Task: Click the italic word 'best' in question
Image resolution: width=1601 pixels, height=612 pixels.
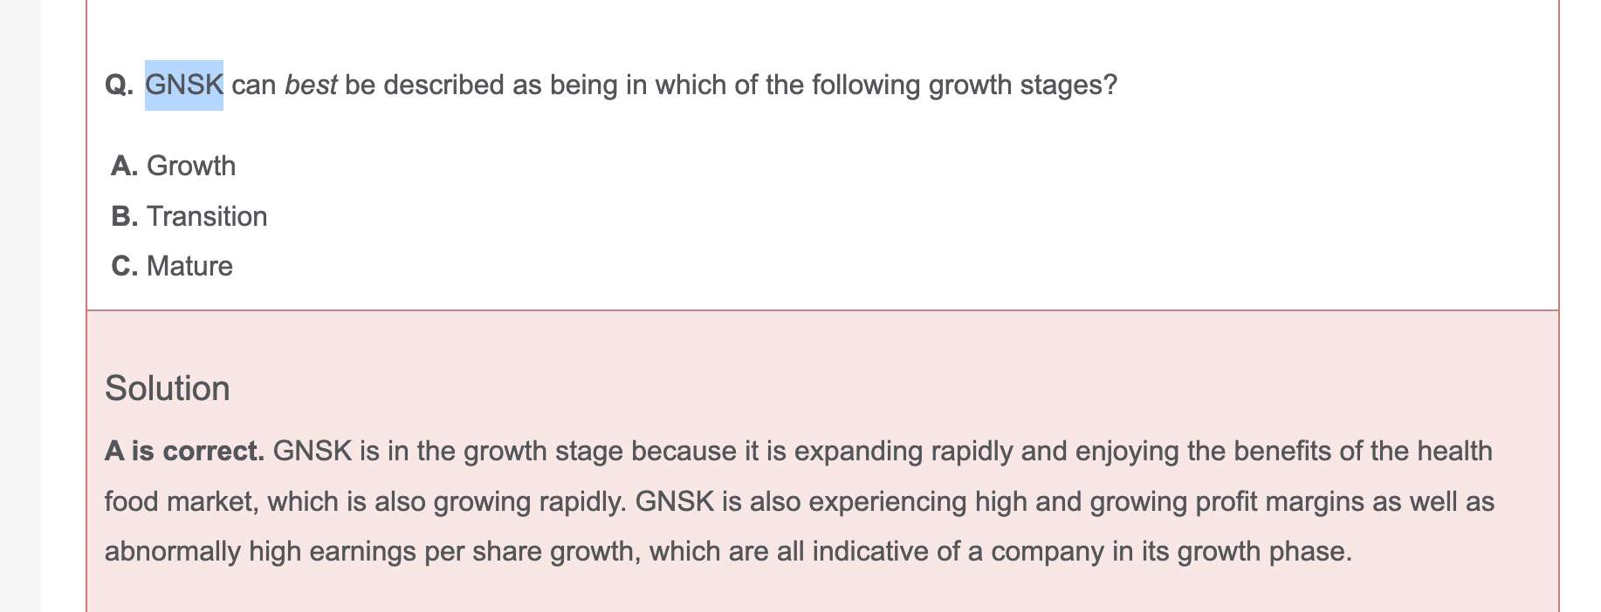Action: (x=311, y=85)
